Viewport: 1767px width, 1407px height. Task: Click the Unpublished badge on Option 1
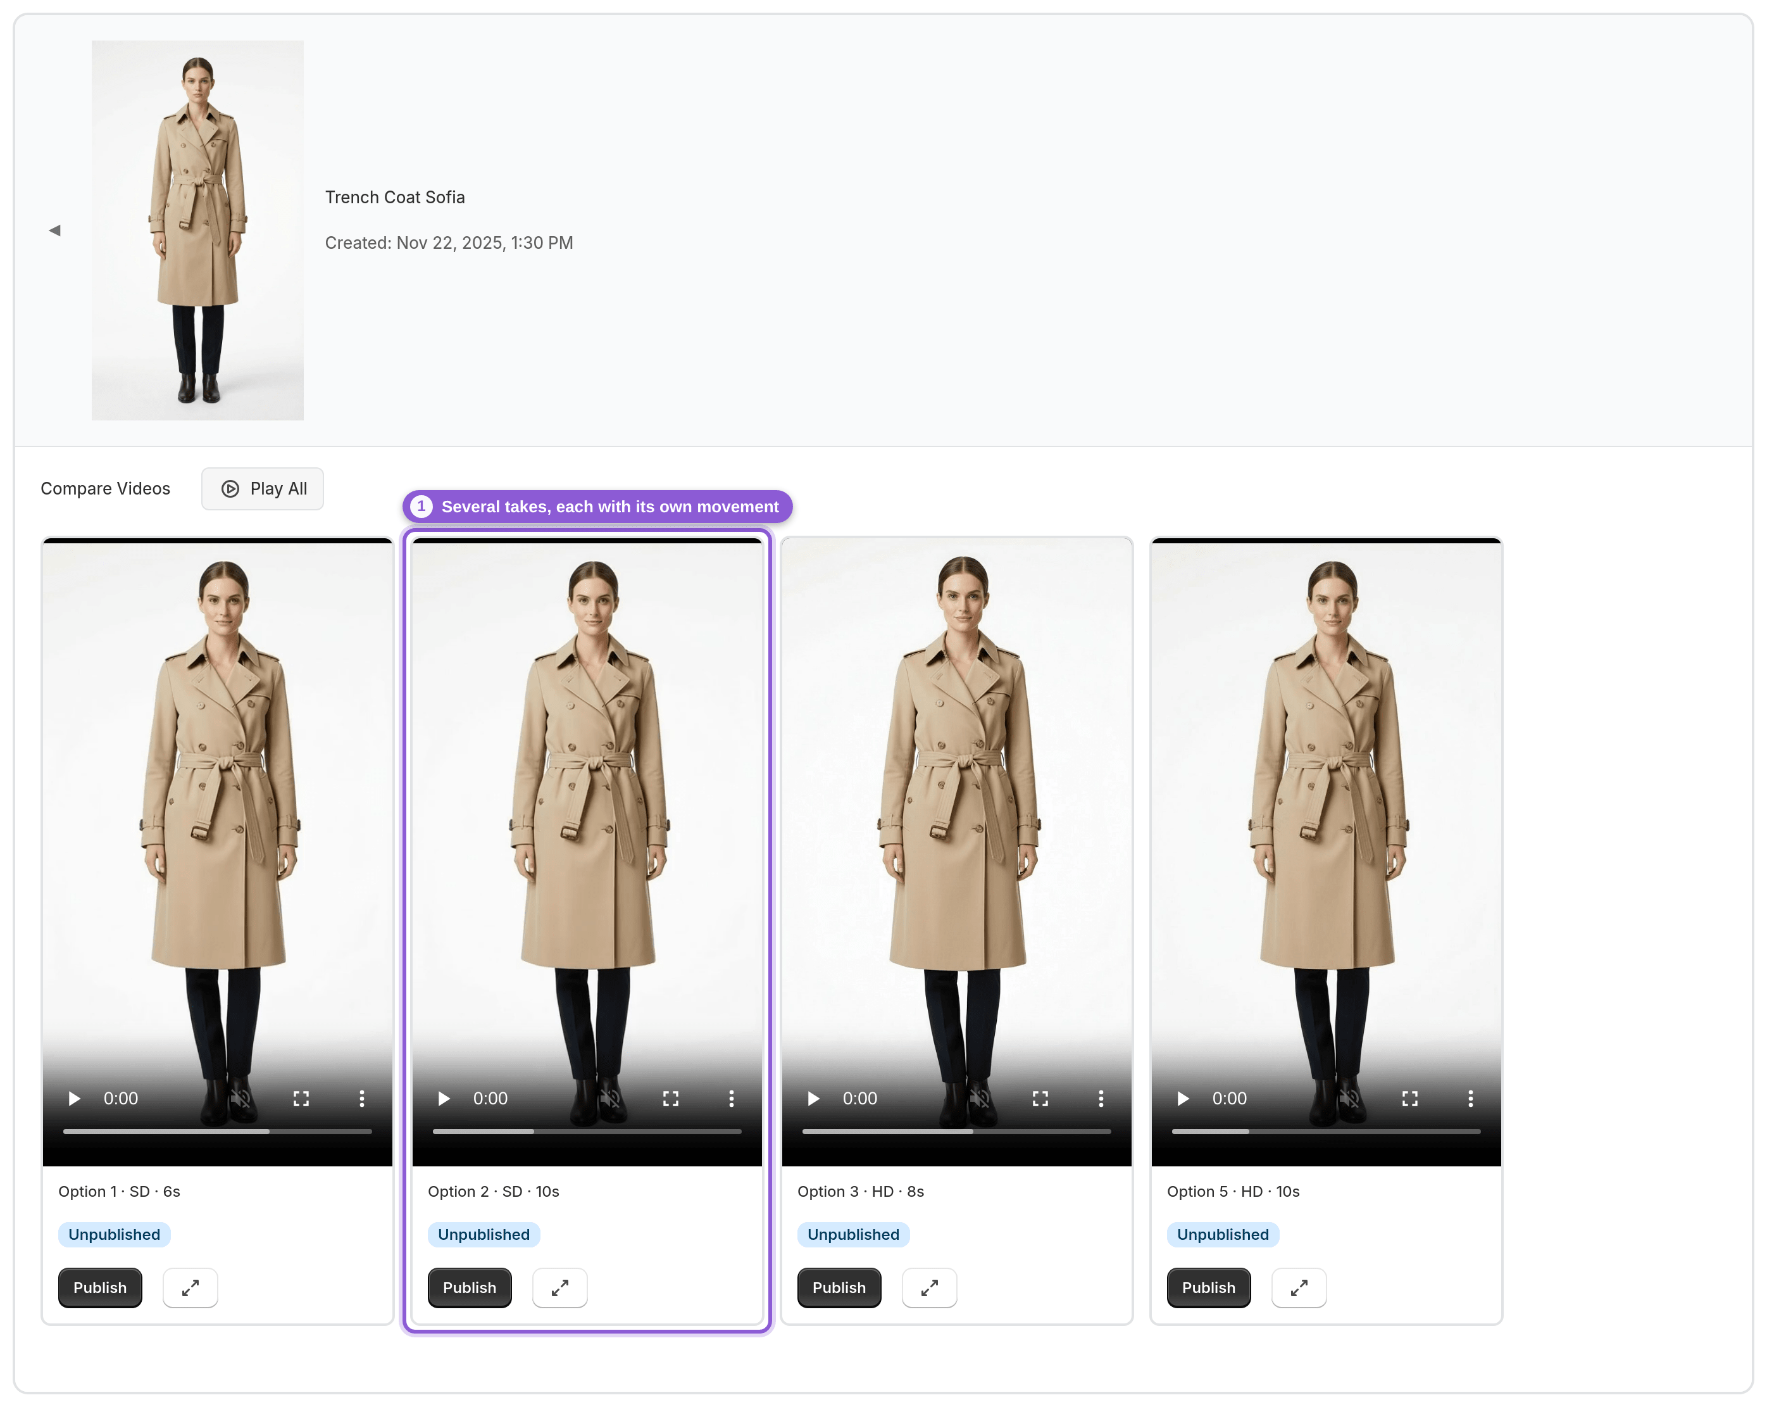114,1235
